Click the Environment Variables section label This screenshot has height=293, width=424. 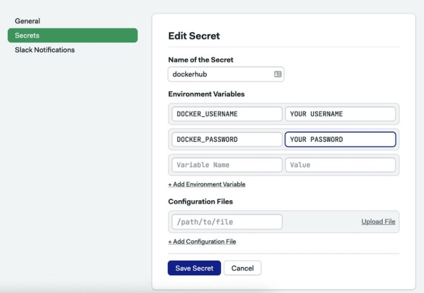(206, 94)
